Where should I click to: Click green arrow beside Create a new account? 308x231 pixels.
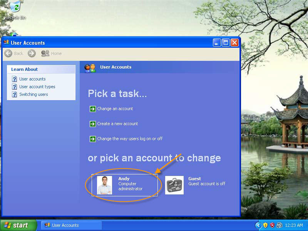click(x=92, y=124)
